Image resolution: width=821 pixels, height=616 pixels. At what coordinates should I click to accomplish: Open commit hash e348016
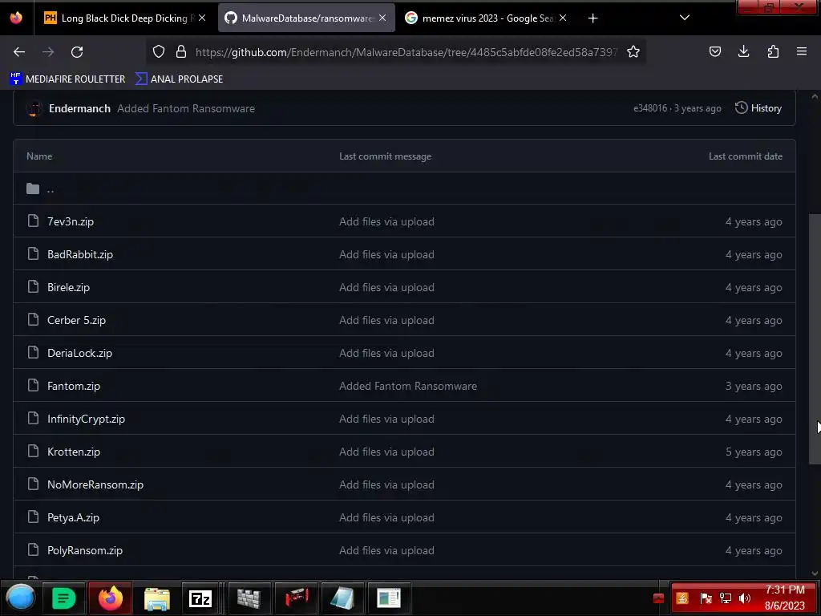tap(649, 108)
